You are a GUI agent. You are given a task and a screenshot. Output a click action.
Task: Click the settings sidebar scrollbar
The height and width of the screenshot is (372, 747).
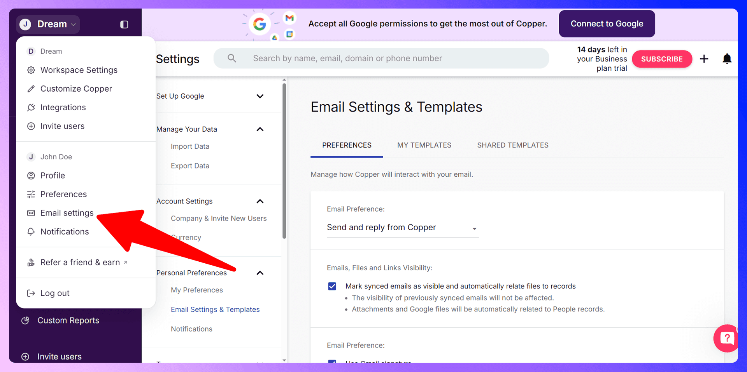coord(284,161)
